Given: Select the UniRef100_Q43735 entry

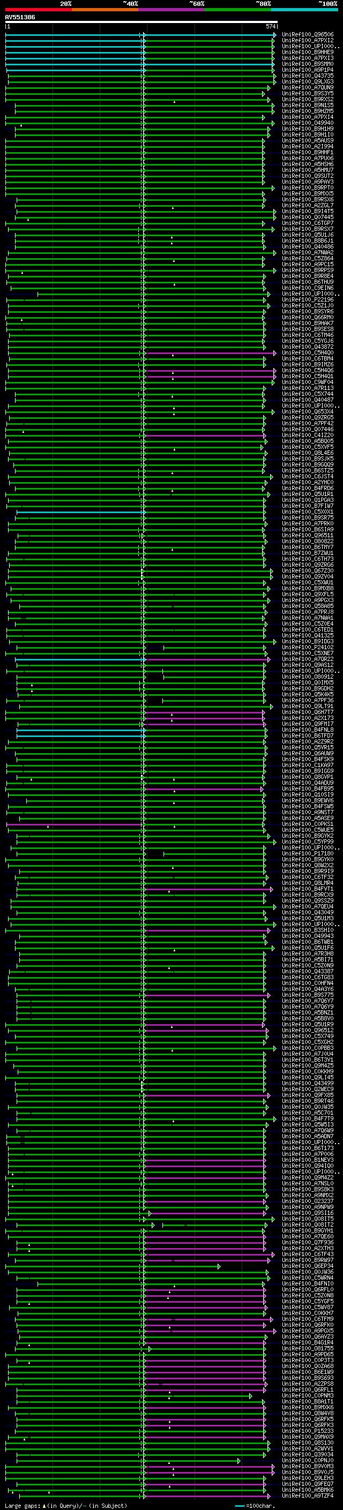Looking at the screenshot, I should pyautogui.click(x=308, y=76).
